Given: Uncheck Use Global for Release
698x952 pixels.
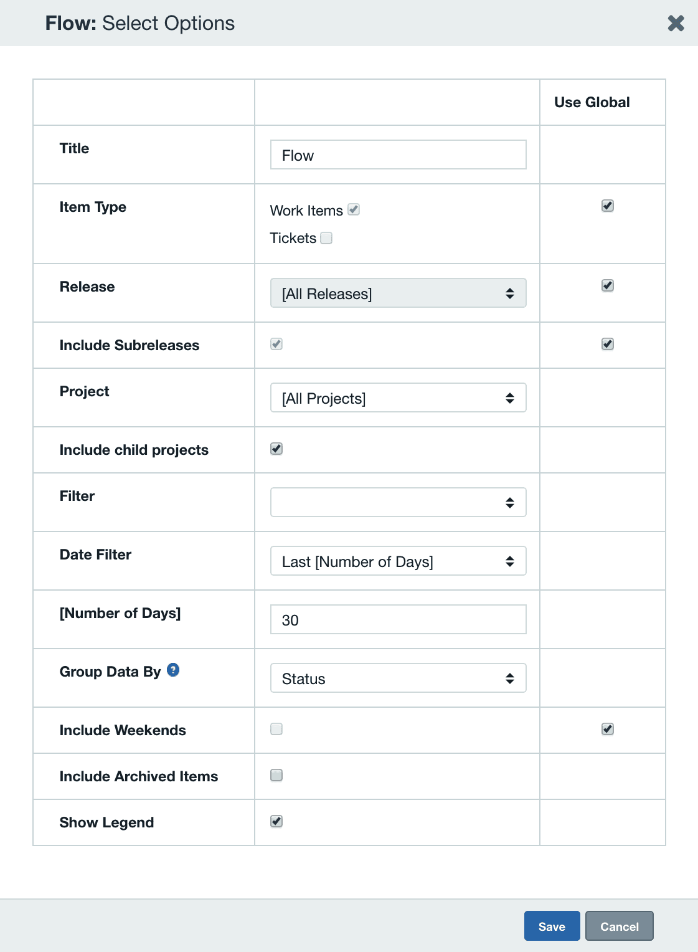Looking at the screenshot, I should click(607, 285).
